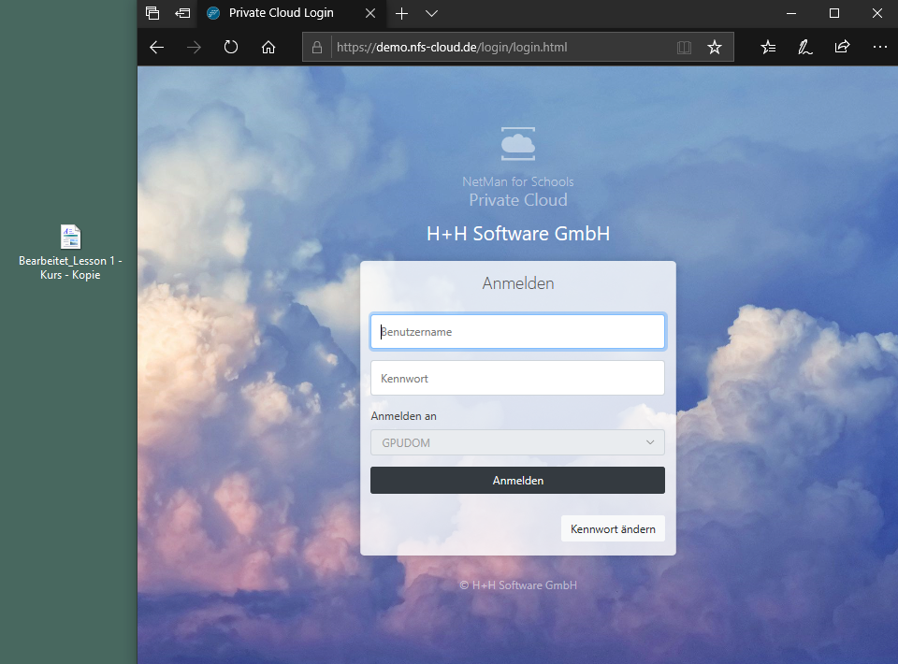The image size is (898, 664).
Task: Click the © H+H Software GmbH footer text
Action: pyautogui.click(x=517, y=585)
